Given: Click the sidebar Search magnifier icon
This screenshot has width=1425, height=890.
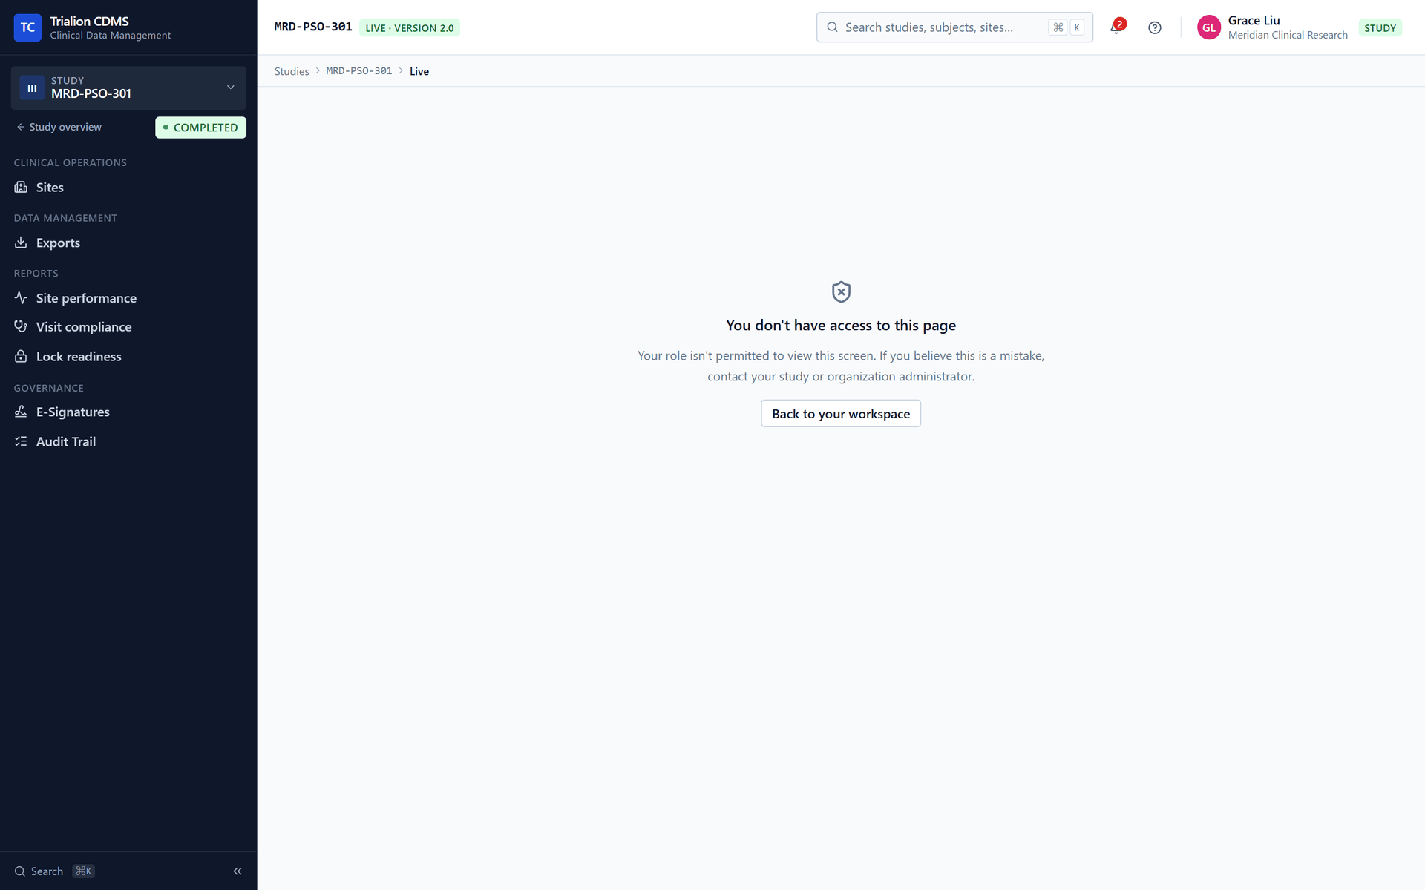Looking at the screenshot, I should click(x=20, y=871).
